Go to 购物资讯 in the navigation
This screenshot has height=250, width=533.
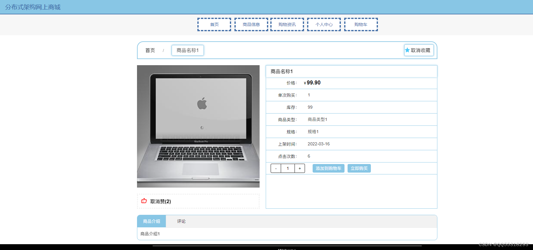point(287,24)
